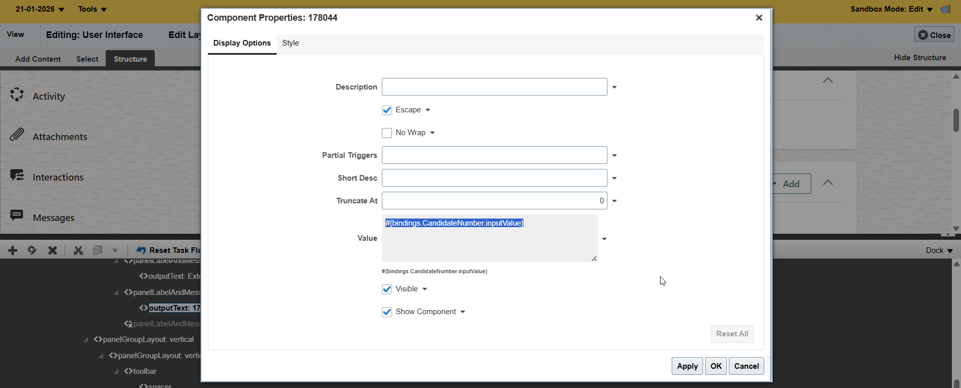Click the Edit component gear-pencil icon
The height and width of the screenshot is (388, 961).
click(x=32, y=250)
